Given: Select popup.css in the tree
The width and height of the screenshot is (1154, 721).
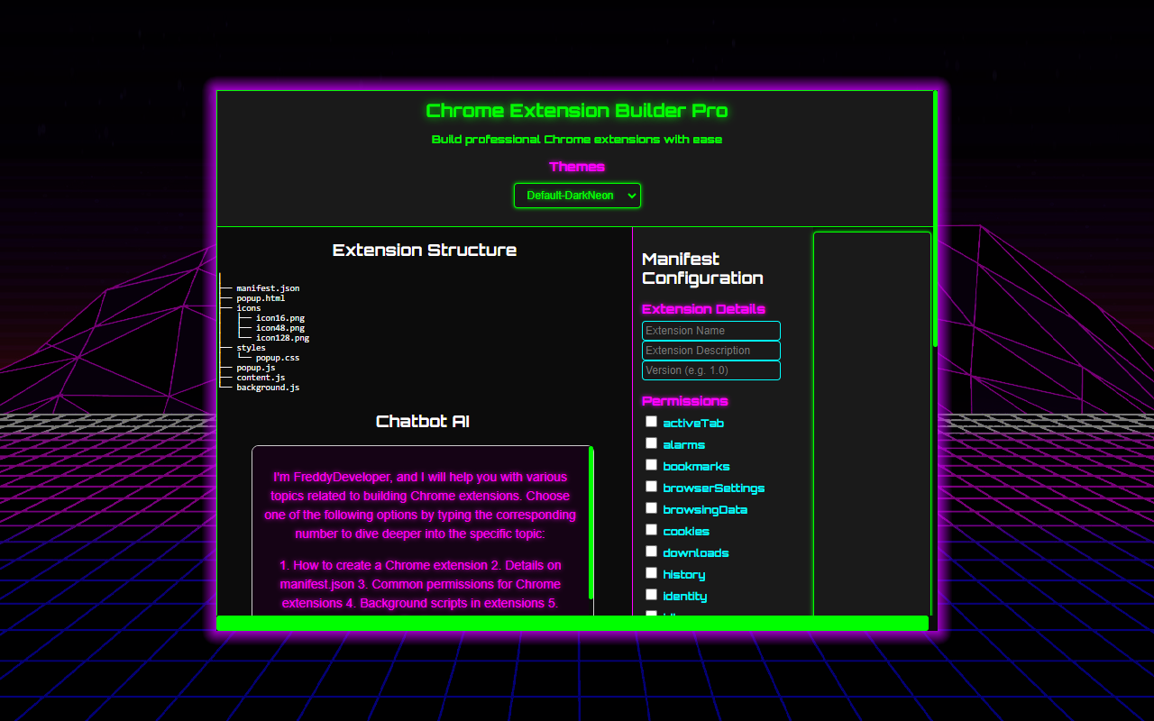Looking at the screenshot, I should (278, 358).
